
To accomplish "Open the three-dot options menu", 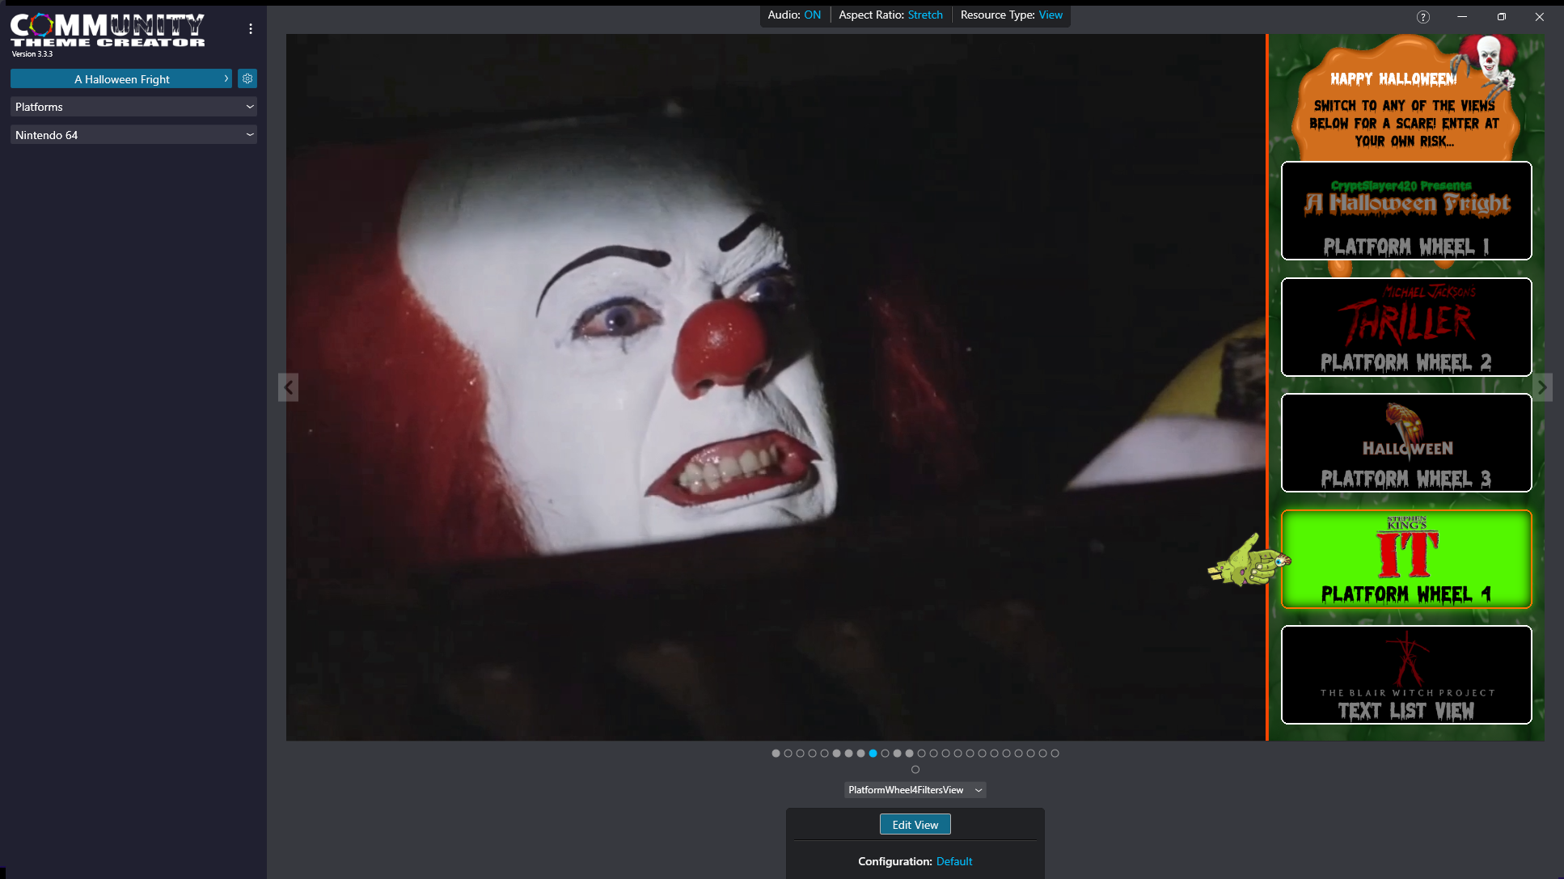I will (251, 29).
